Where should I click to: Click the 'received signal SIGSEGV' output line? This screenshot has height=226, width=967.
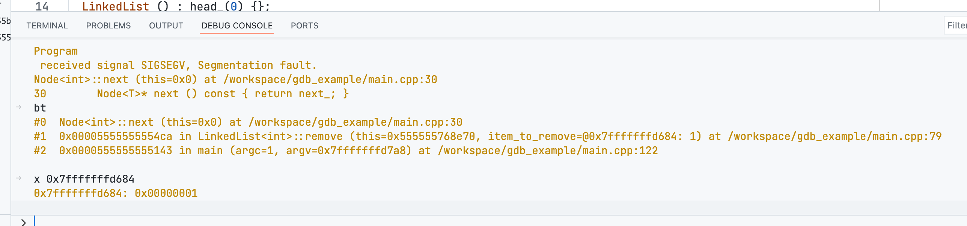coord(178,65)
